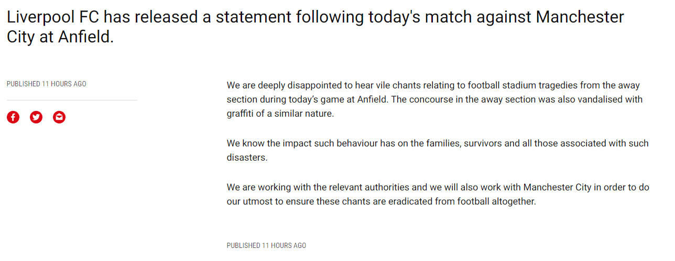Click the divider line above share icons
Image resolution: width=675 pixels, height=261 pixels.
[x=72, y=100]
